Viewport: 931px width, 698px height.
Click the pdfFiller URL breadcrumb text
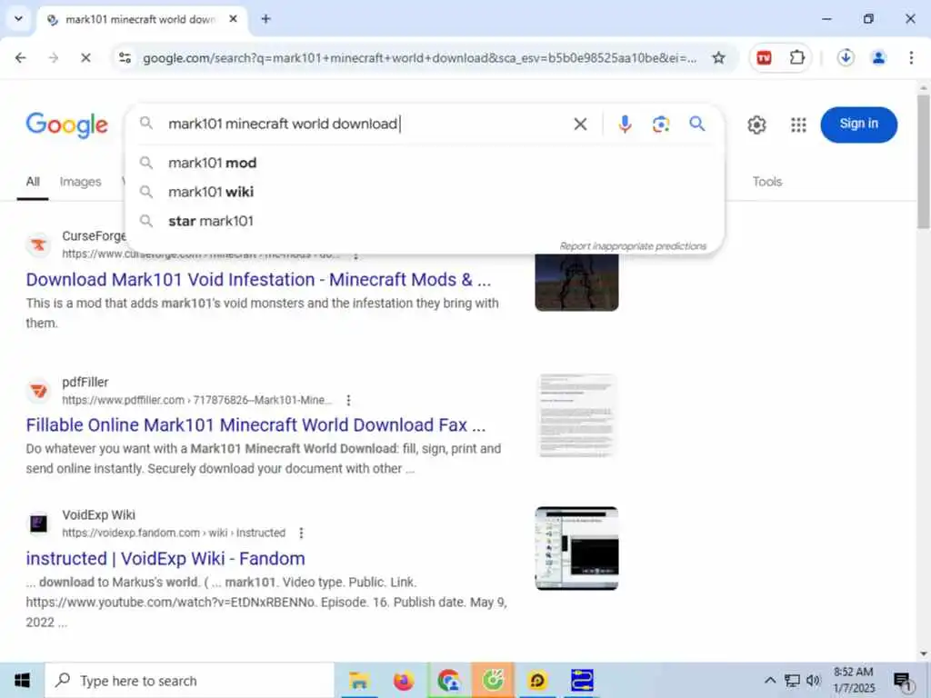[x=197, y=400]
